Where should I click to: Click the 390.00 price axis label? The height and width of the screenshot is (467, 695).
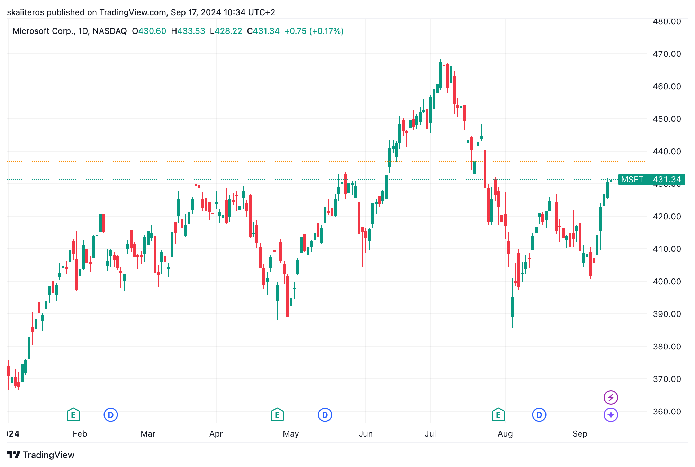pos(667,314)
